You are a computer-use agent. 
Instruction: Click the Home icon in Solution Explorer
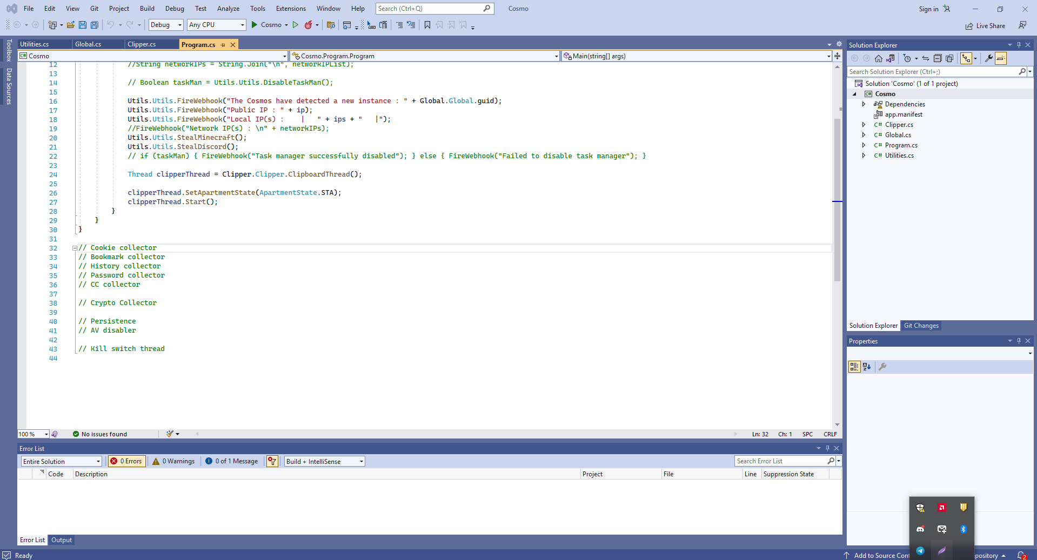pos(879,58)
